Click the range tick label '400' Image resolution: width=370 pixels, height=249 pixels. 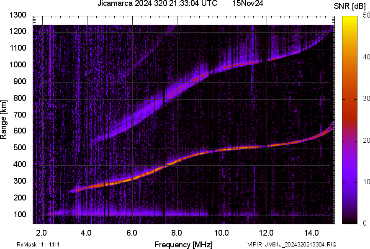point(20,164)
